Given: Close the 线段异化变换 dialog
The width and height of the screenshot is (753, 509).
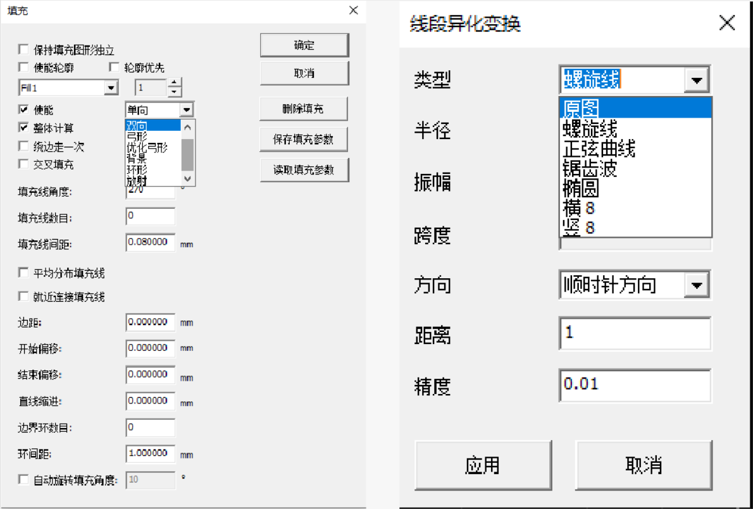Looking at the screenshot, I should point(727,23).
